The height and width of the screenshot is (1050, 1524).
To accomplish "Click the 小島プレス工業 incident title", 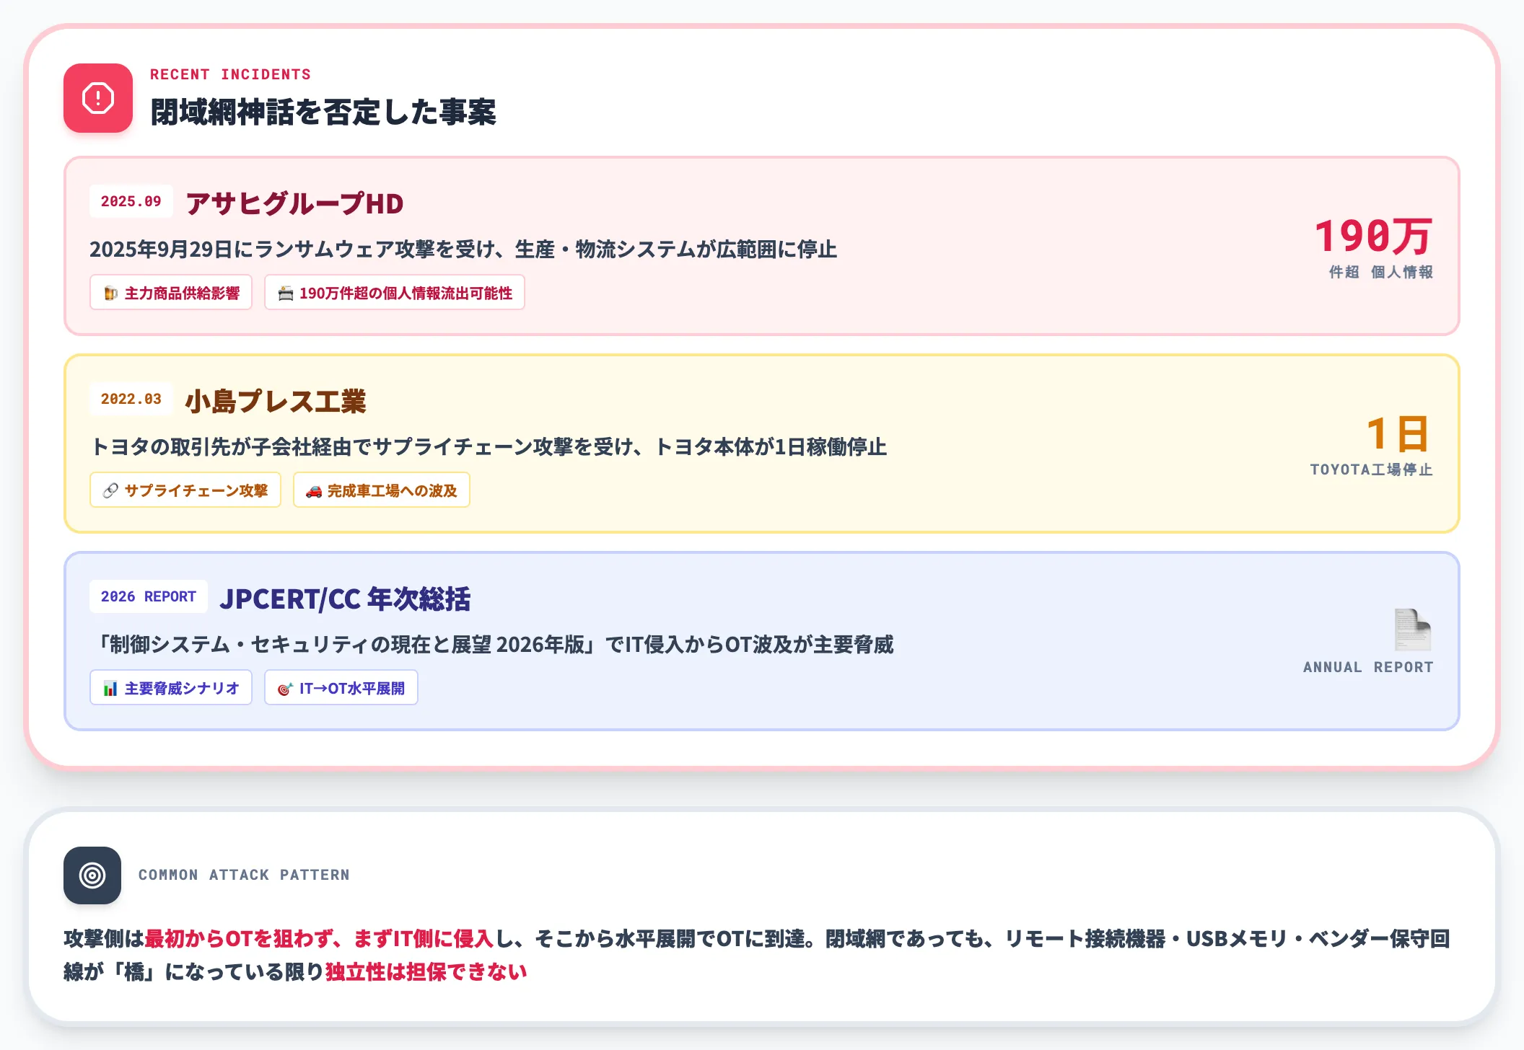I will (x=276, y=401).
